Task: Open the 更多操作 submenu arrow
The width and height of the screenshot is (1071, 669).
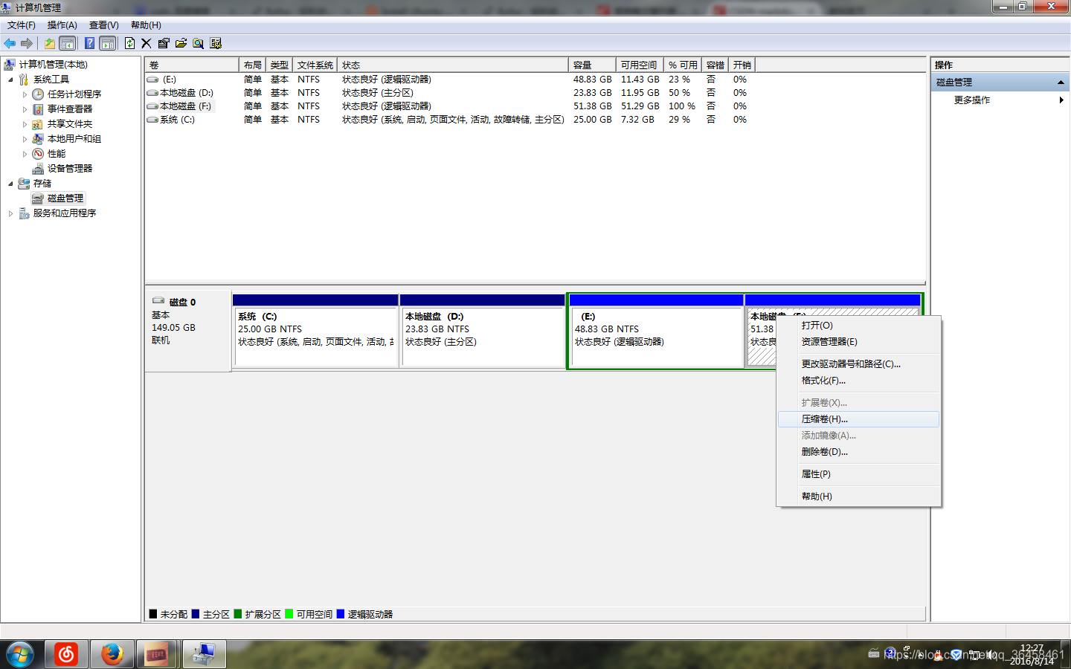Action: click(x=1061, y=100)
